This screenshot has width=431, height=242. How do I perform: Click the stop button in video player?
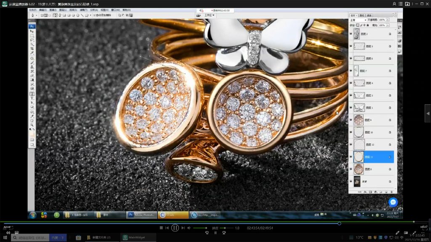[x=161, y=228]
